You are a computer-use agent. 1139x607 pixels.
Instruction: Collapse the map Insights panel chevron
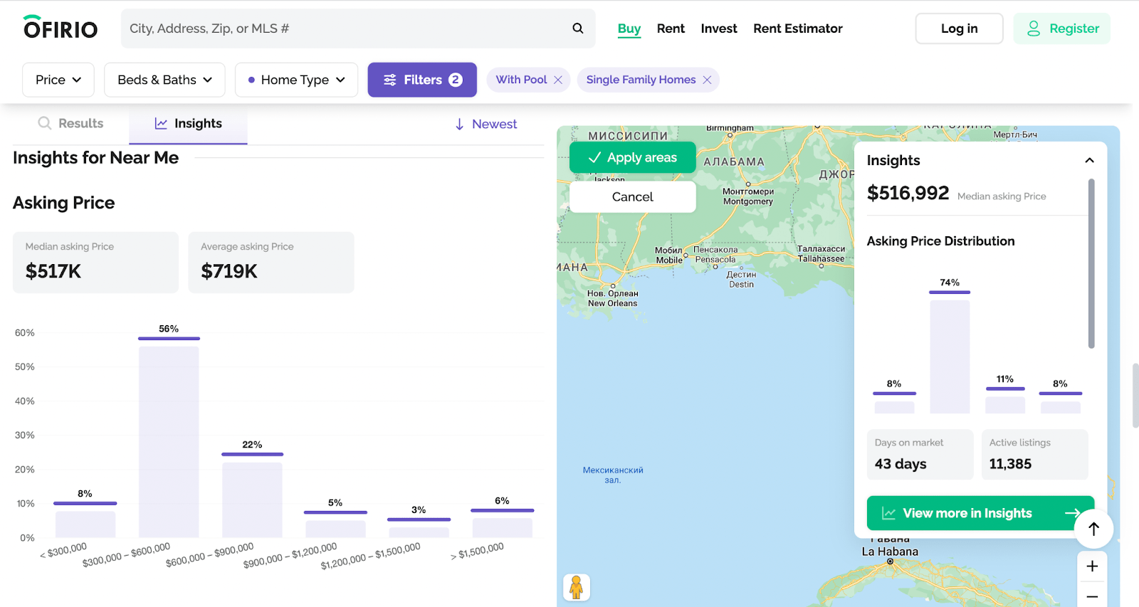tap(1089, 160)
